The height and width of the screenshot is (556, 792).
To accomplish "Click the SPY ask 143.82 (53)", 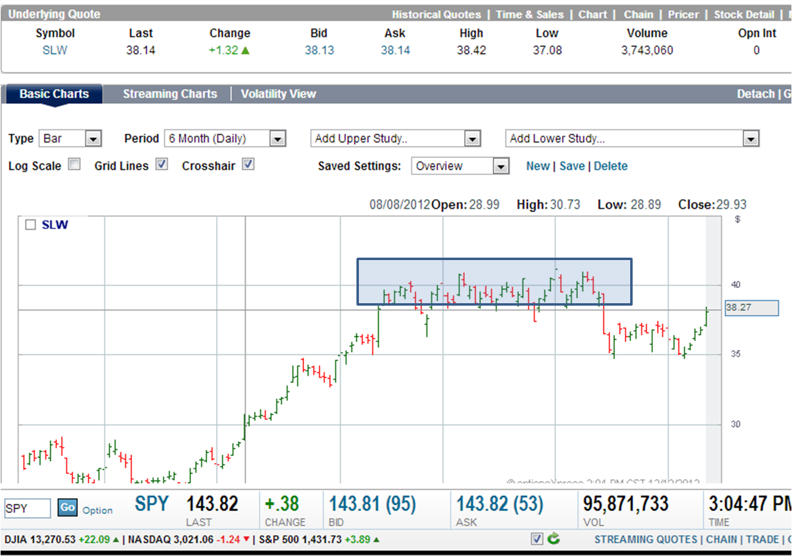I will tap(500, 504).
